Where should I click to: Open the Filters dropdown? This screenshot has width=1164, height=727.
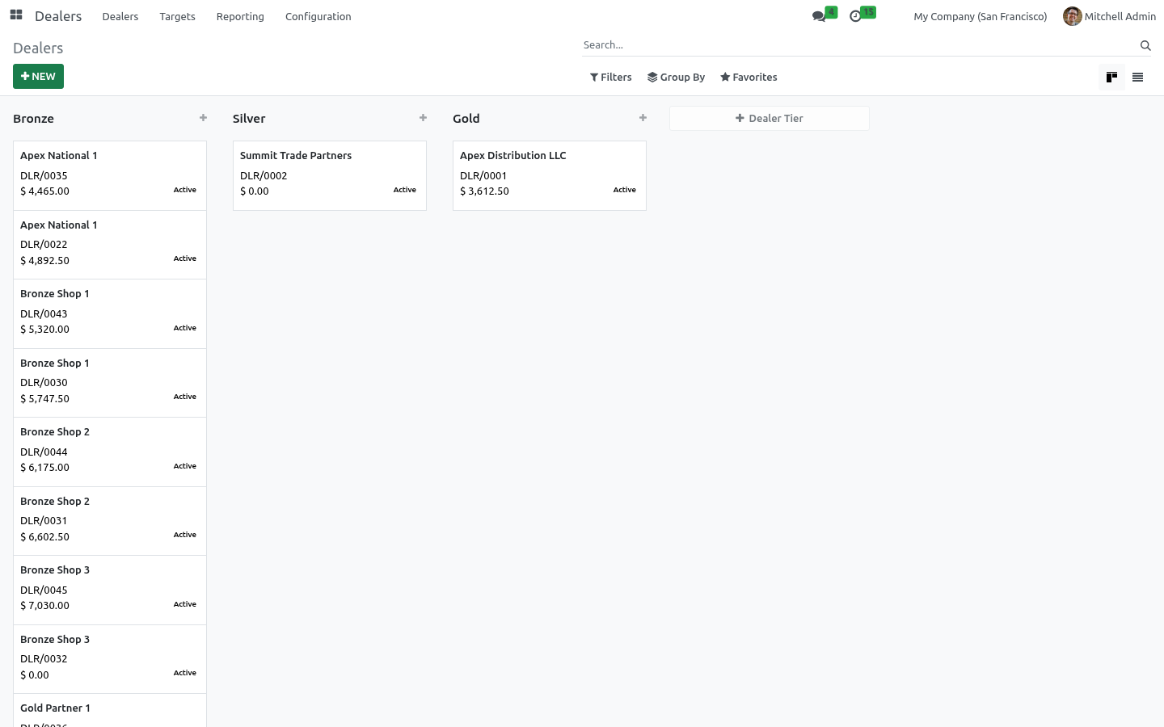click(611, 78)
